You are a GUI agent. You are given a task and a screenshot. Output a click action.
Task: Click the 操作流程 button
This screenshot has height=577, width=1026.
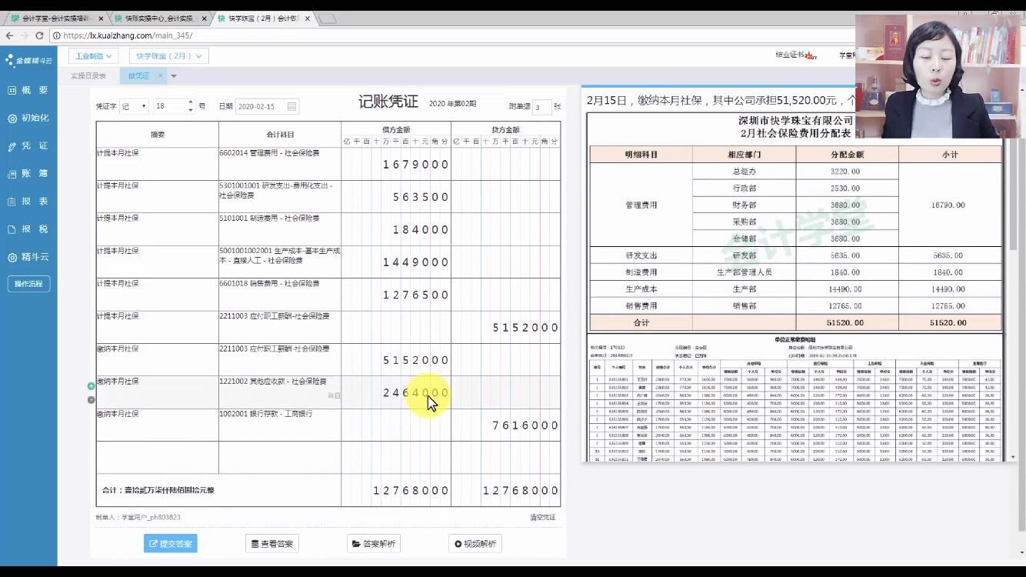28,284
